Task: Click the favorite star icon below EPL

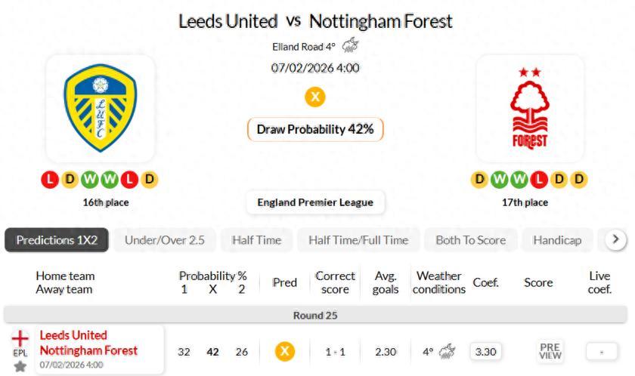Action: [x=20, y=366]
